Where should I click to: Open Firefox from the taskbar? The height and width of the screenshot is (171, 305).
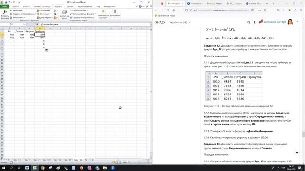pos(81,168)
